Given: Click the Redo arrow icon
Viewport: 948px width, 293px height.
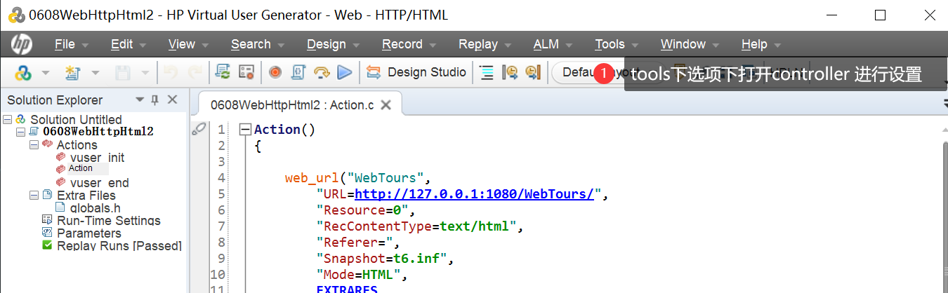Looking at the screenshot, I should click(x=195, y=72).
